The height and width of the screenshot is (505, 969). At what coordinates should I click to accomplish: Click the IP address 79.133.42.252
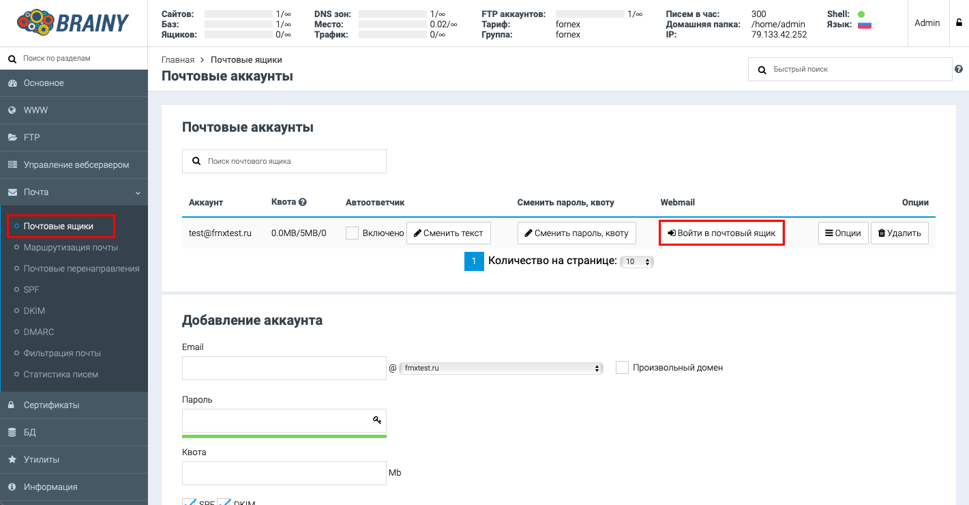(779, 34)
